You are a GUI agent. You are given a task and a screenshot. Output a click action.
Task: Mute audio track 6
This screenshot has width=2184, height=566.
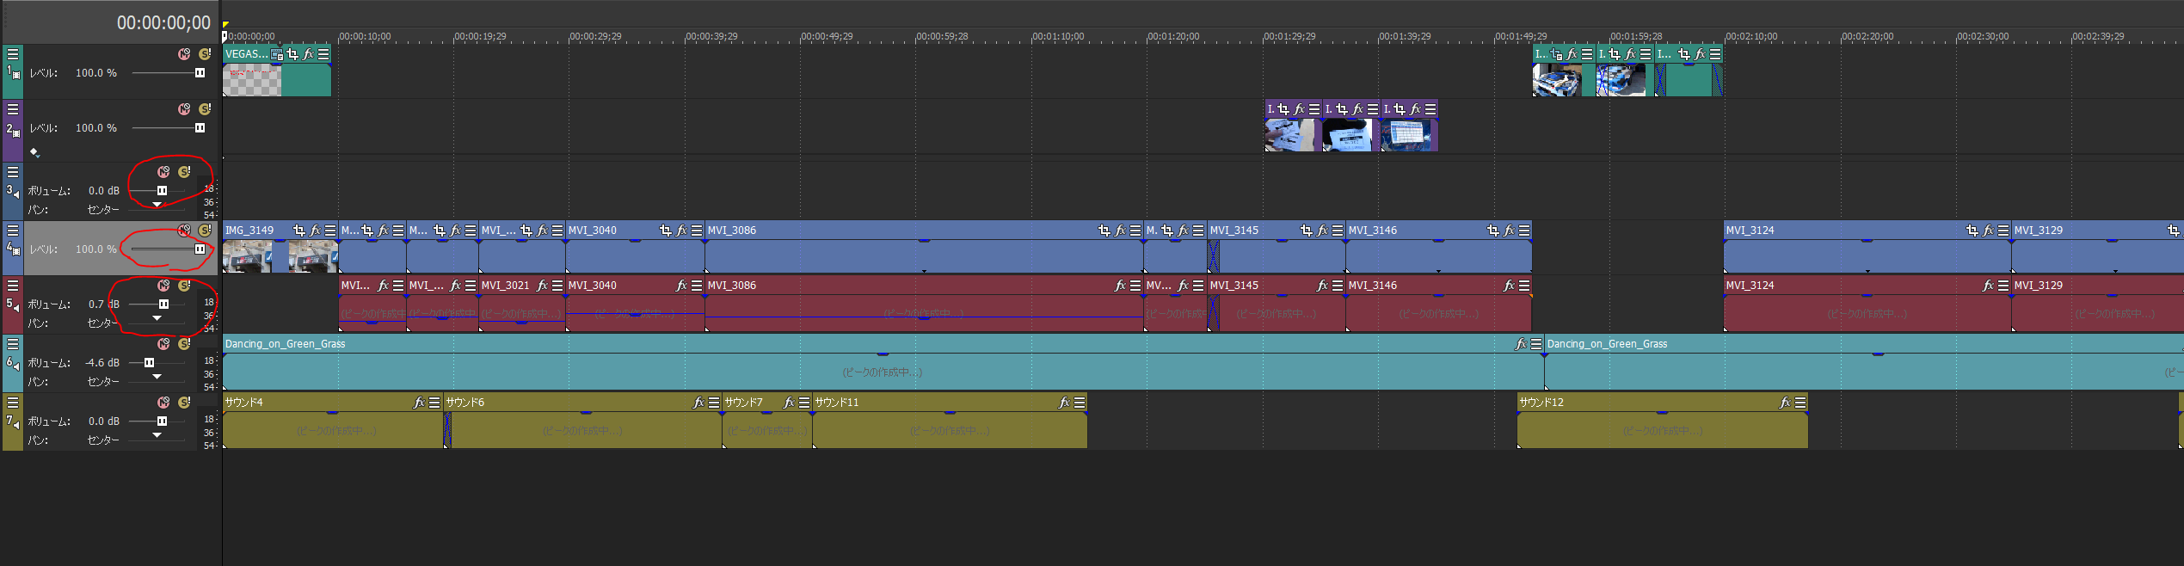[x=163, y=344]
